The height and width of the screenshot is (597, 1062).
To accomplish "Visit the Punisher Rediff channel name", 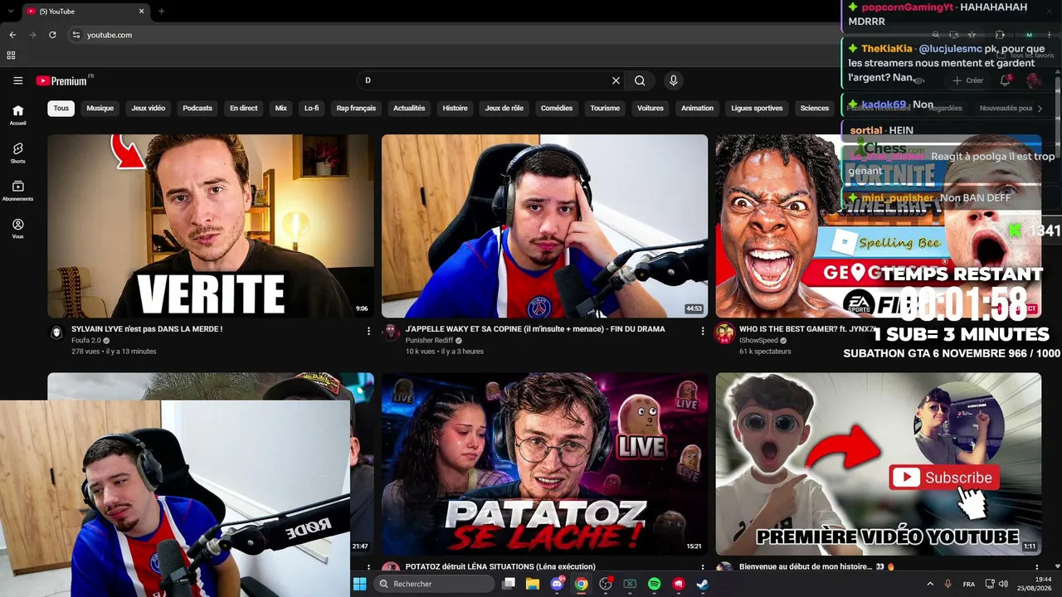I will (429, 341).
